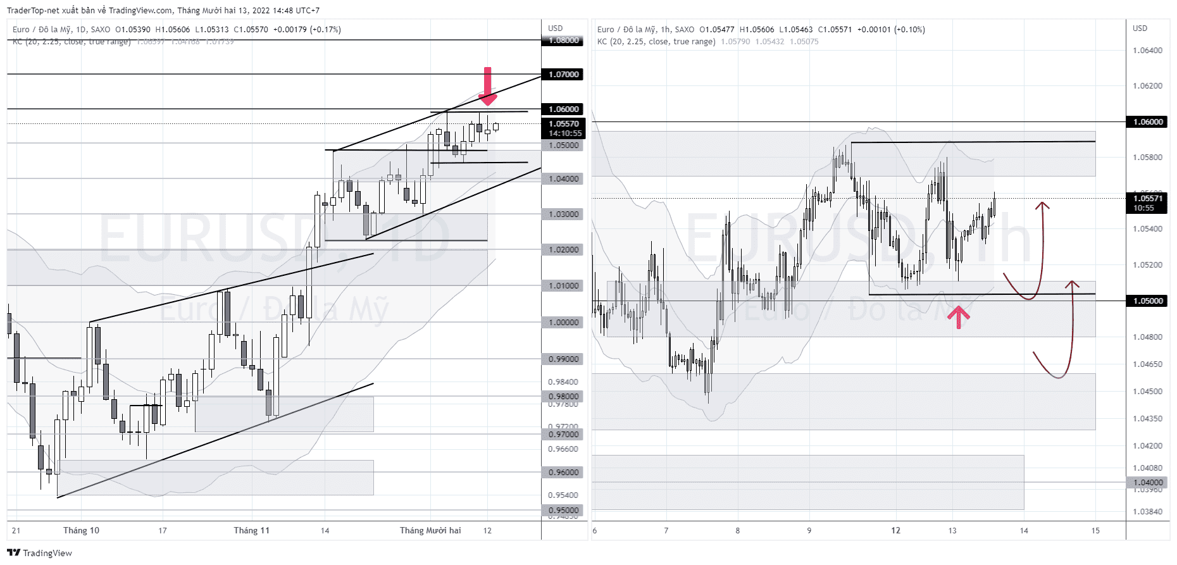
Task: Click the 0.96600 price axis value
Action: (563, 449)
